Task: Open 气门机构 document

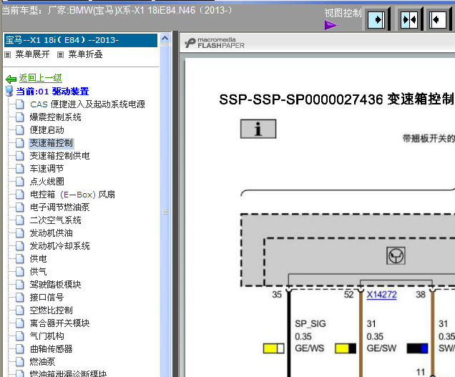Action: point(47,336)
